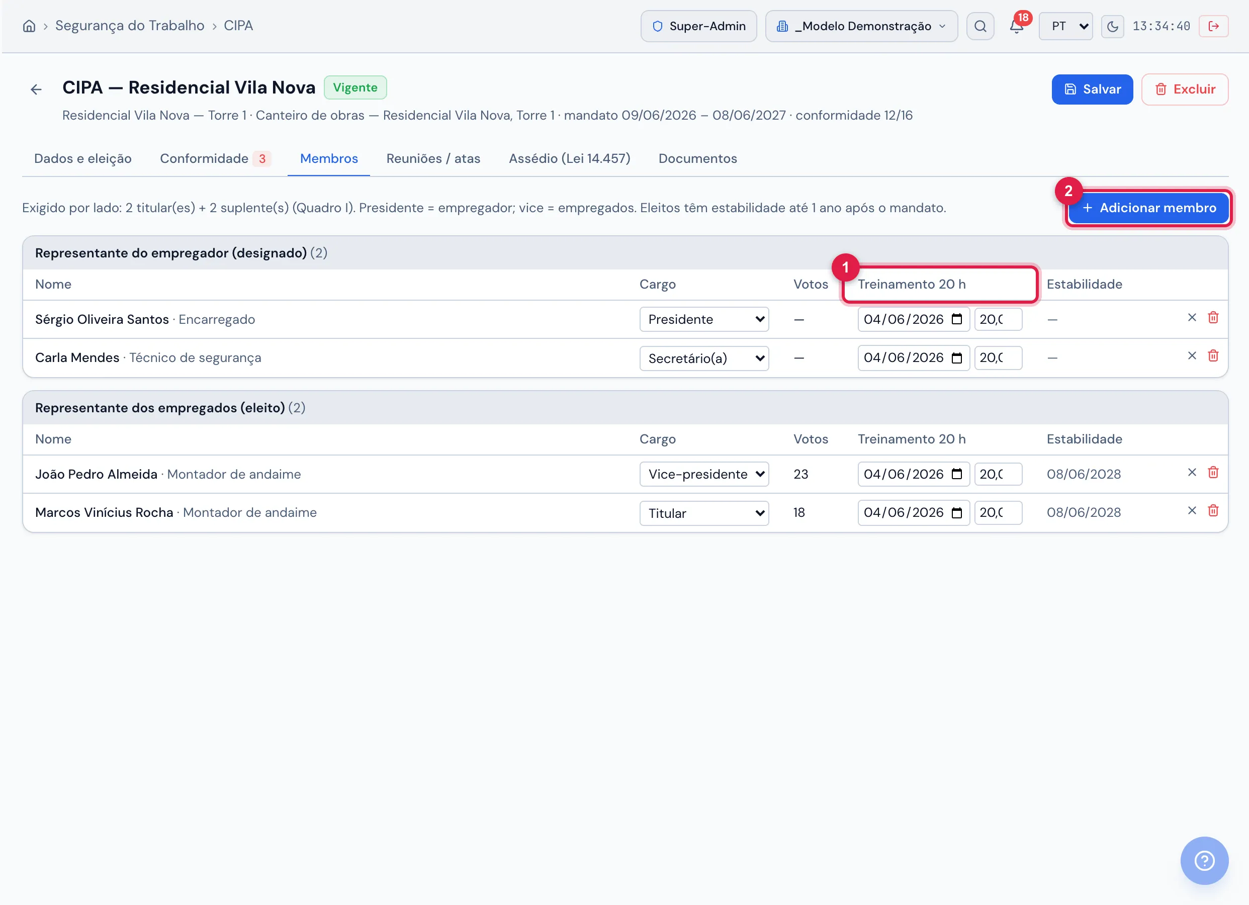
Task: Delete Marcos Vinícius Rocha row with trash icon
Action: [1213, 511]
